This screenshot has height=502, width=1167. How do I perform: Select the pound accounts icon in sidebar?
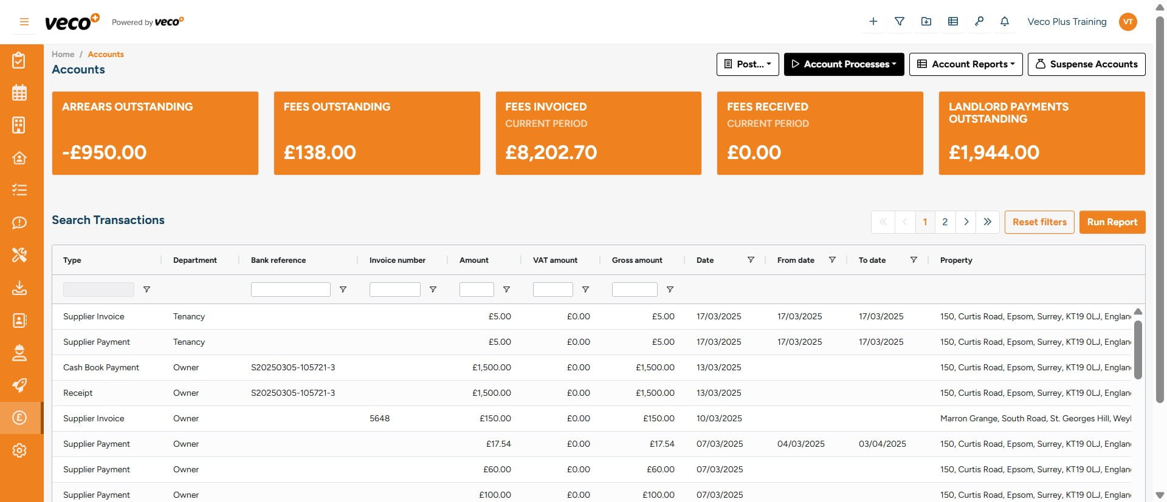(19, 418)
